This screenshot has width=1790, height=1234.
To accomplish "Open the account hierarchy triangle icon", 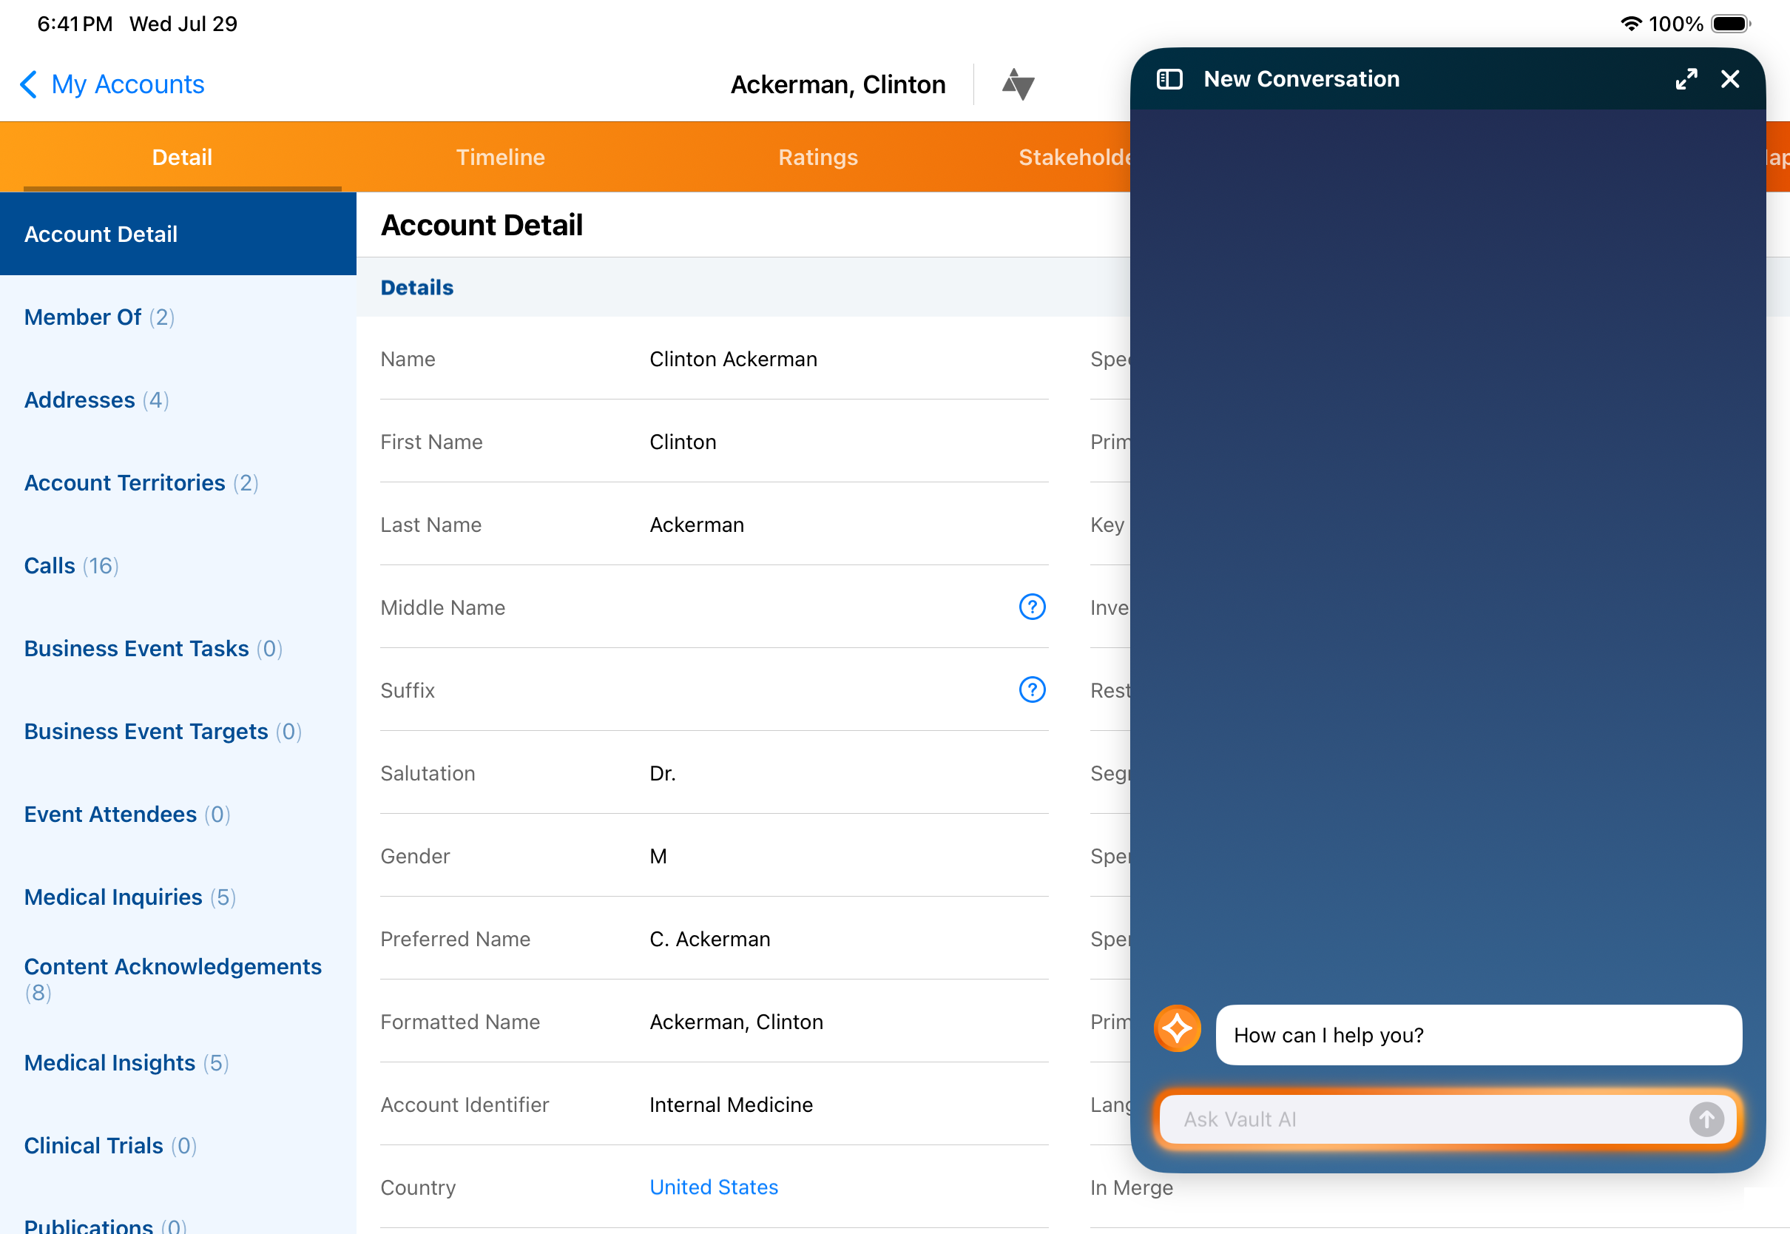I will point(1018,84).
